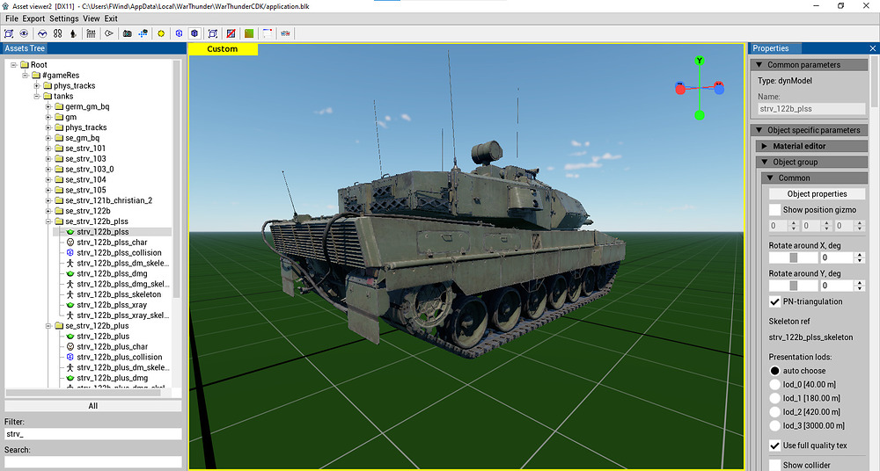Click the red-slashed square toolbar icon
Image resolution: width=880 pixels, height=471 pixels.
pos(231,33)
